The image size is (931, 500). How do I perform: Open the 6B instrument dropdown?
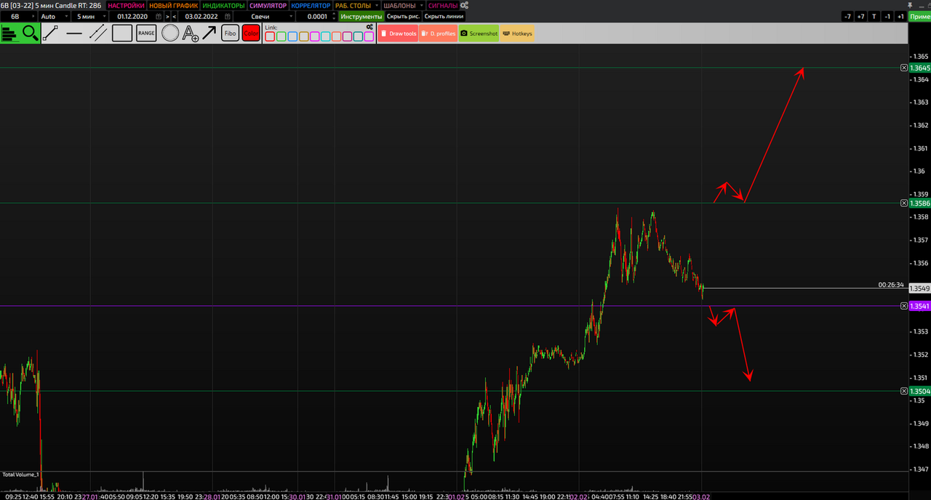(17, 16)
